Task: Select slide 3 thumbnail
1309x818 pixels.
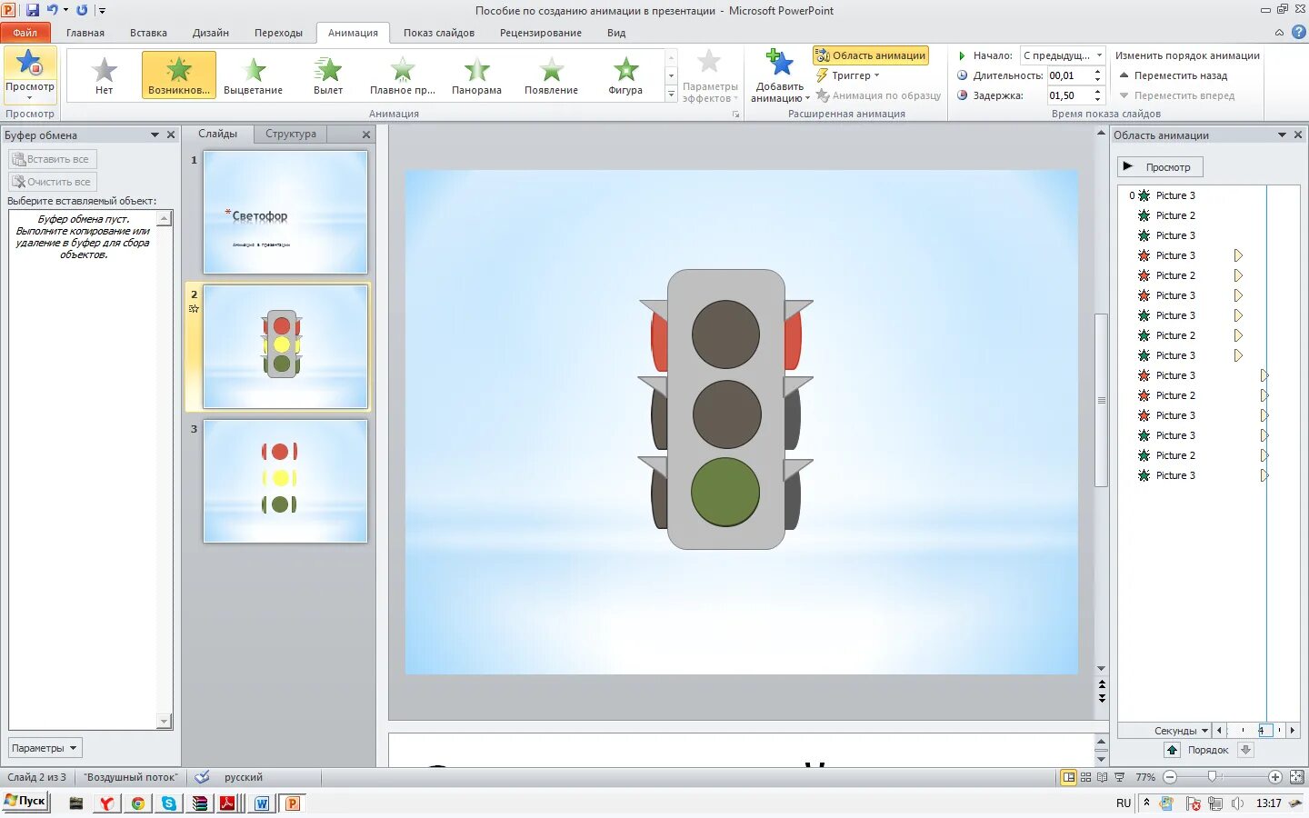Action: pyautogui.click(x=285, y=481)
